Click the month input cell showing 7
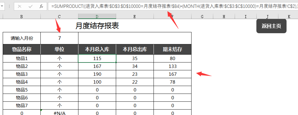 pos(59,38)
